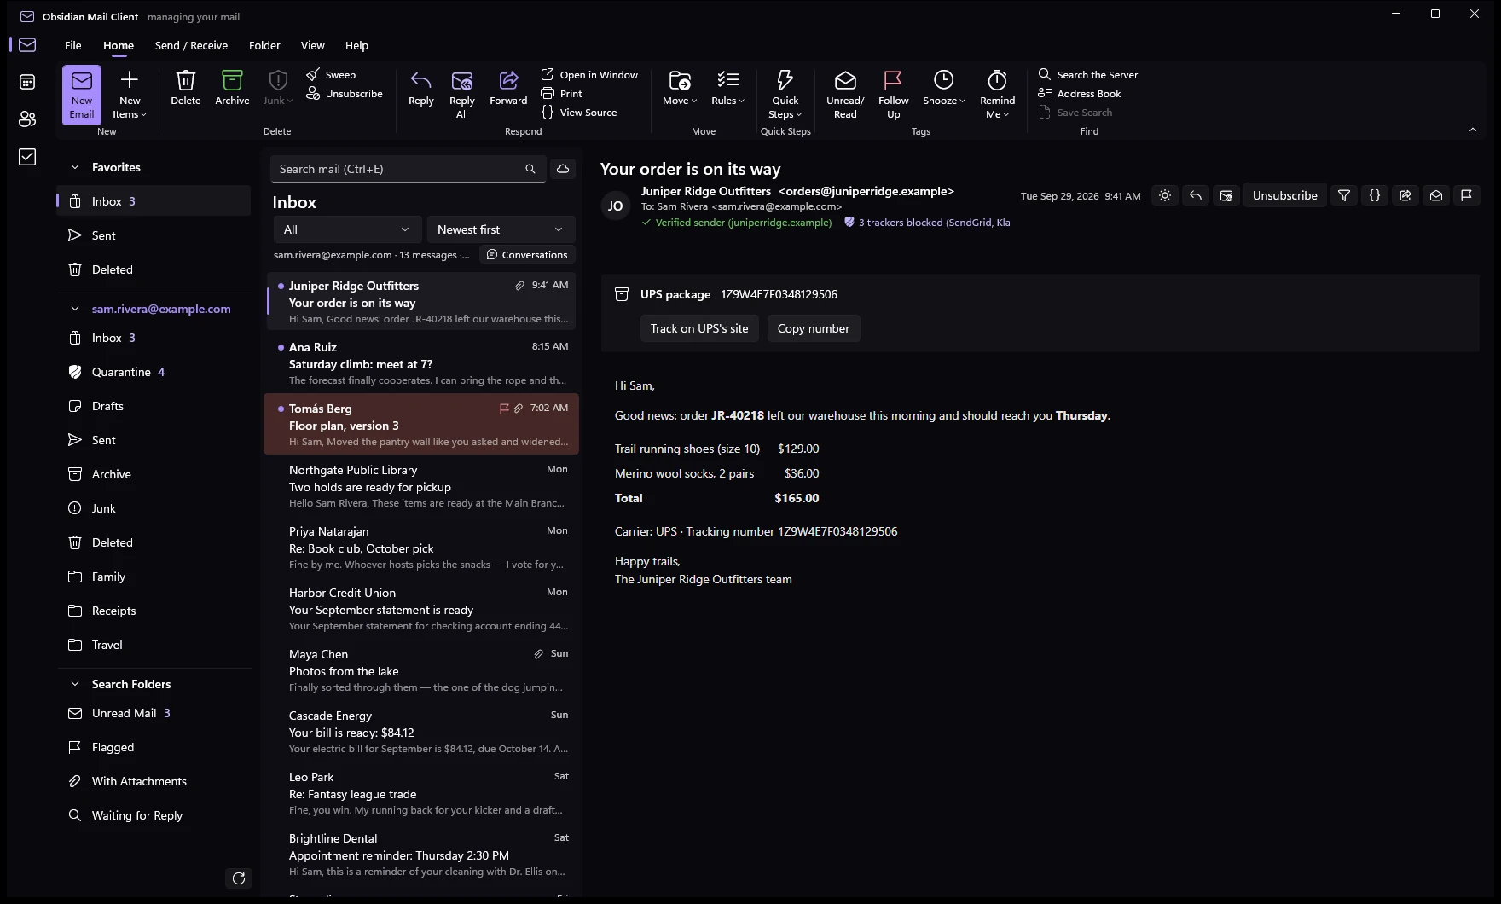The width and height of the screenshot is (1501, 904).
Task: Click the New Email button
Action: pos(82,94)
